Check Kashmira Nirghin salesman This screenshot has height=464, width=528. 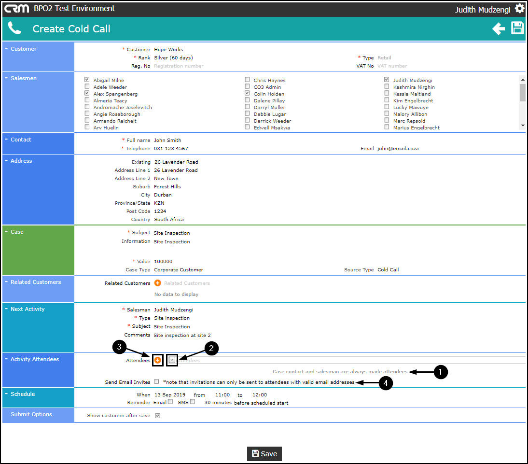(x=387, y=86)
